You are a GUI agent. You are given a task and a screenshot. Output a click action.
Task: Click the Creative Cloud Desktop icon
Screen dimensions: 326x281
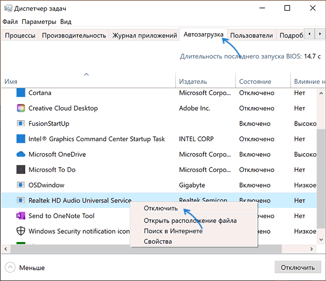click(x=21, y=108)
